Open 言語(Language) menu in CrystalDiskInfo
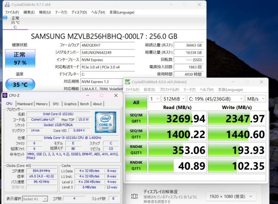Viewport: 278px width, 204px height. click(x=122, y=12)
